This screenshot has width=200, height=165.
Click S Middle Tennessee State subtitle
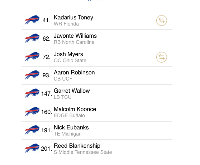pos(83,152)
